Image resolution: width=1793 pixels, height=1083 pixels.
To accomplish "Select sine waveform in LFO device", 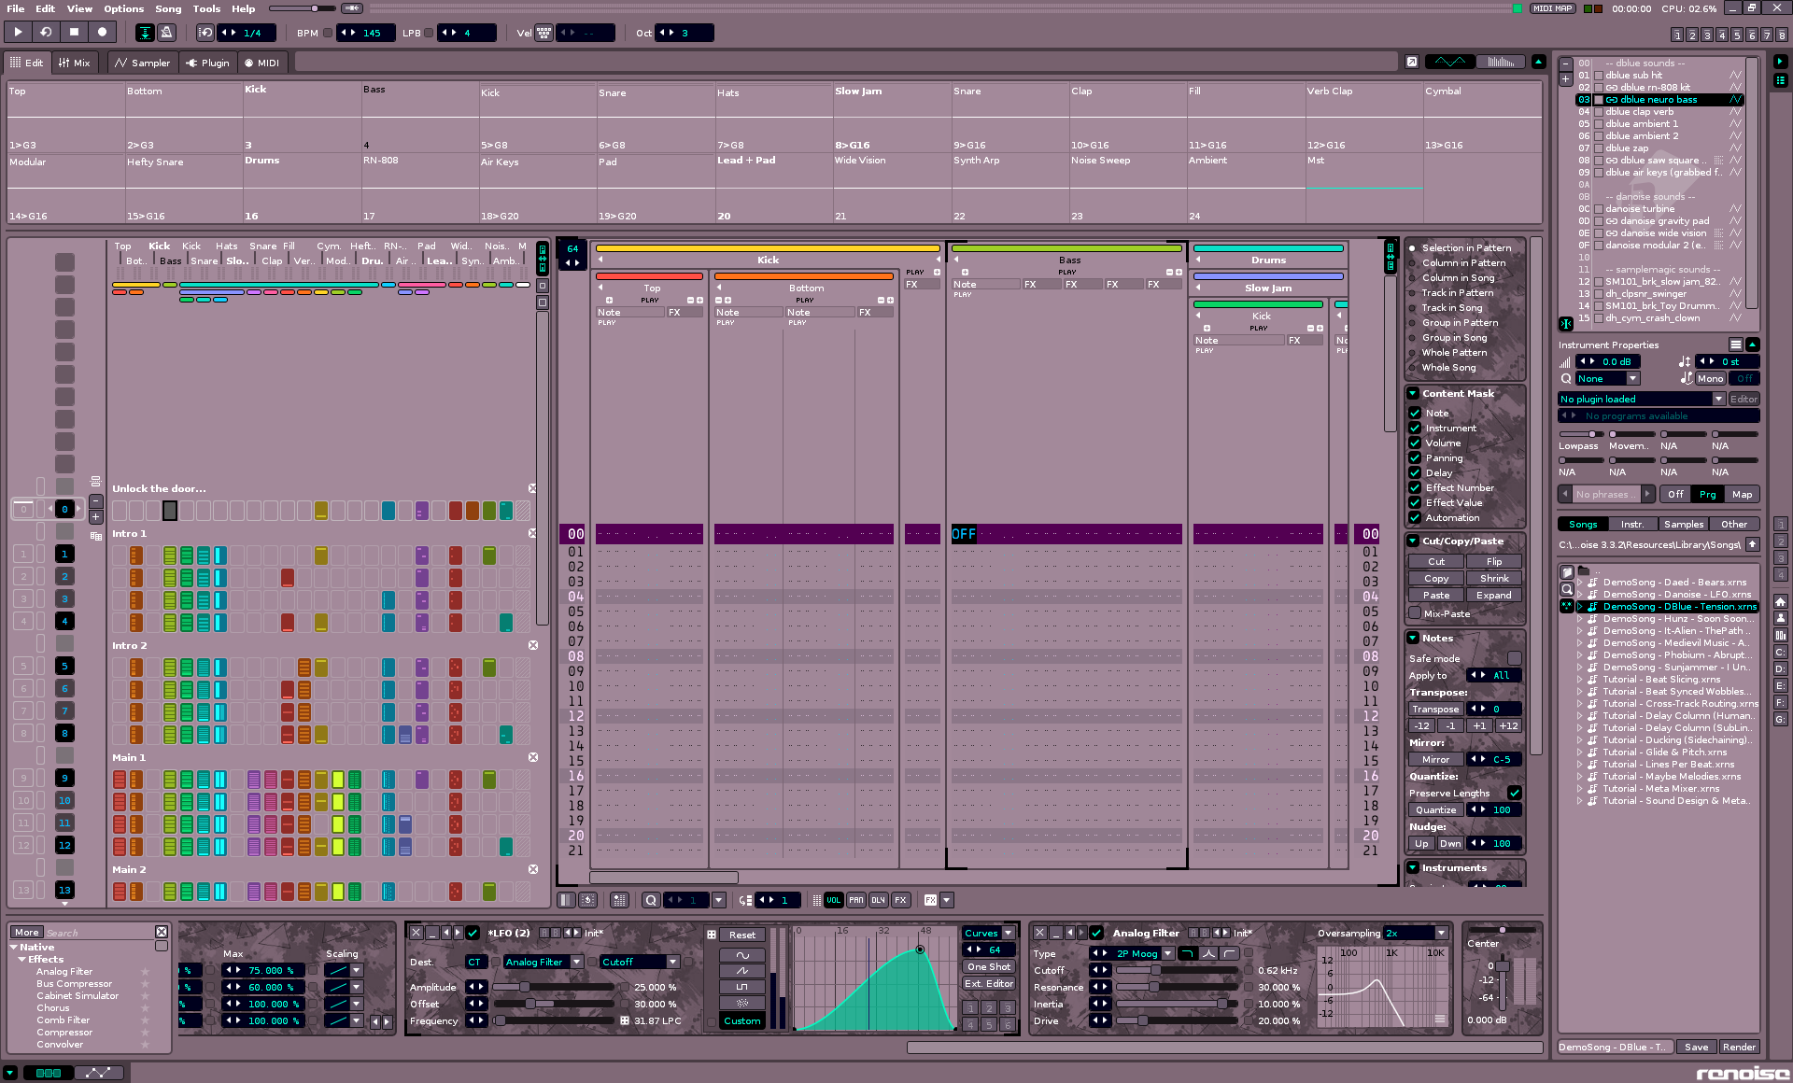I will 742,955.
